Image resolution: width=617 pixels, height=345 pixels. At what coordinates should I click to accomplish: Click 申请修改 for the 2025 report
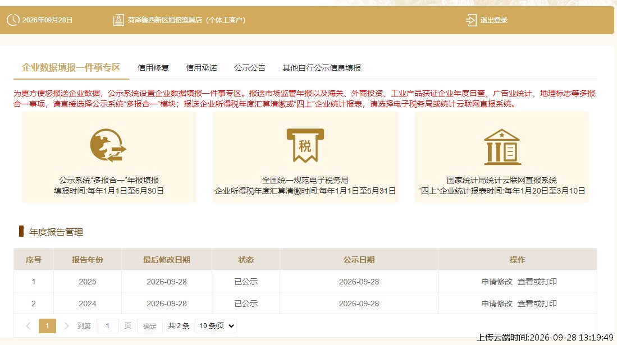(497, 282)
